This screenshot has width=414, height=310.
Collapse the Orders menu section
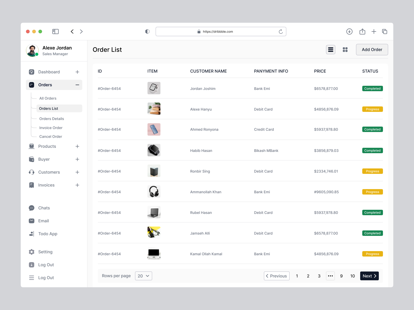[77, 85]
